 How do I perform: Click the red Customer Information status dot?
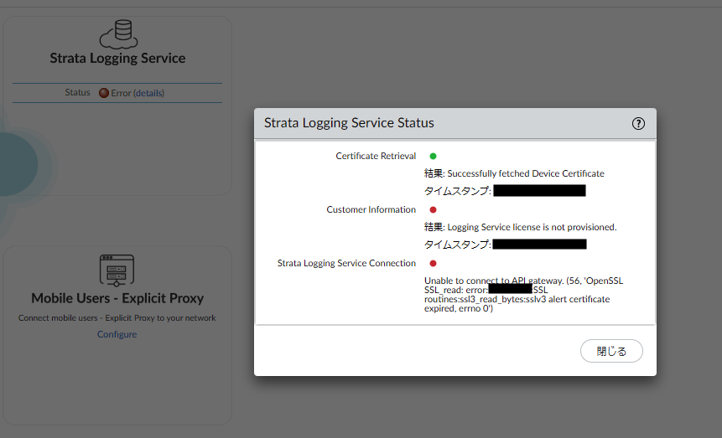click(433, 209)
